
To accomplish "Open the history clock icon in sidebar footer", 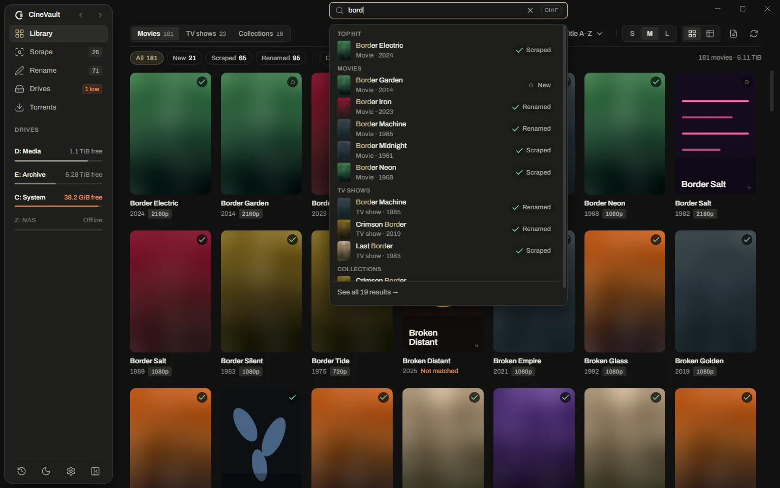I will tap(22, 471).
